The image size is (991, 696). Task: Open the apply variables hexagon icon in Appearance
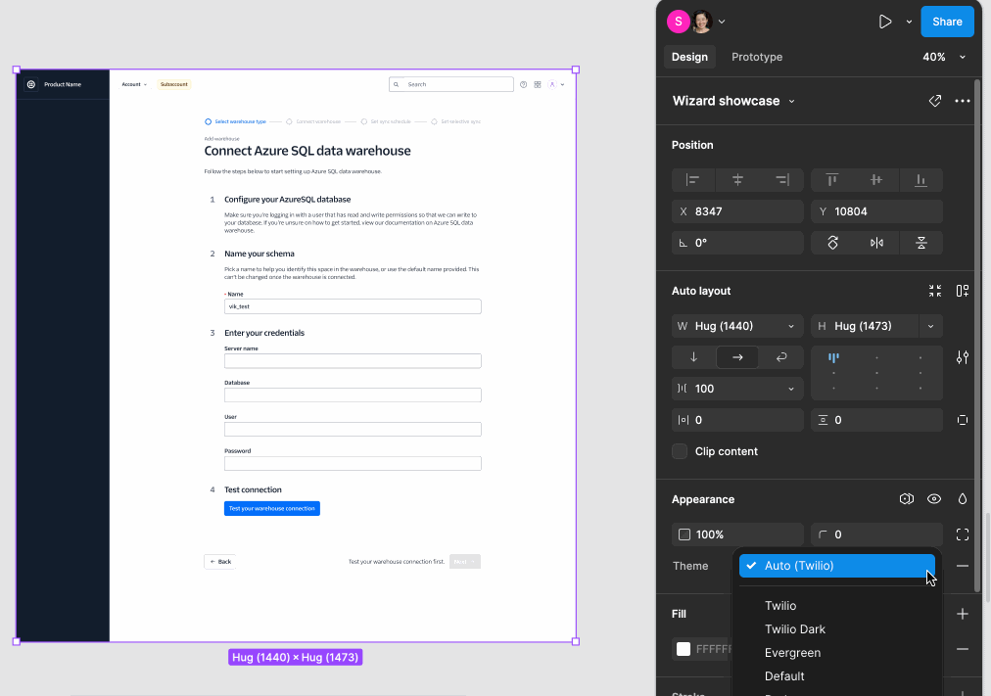point(906,498)
